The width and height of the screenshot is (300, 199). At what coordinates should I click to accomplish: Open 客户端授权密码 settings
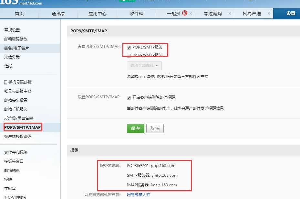pyautogui.click(x=18, y=136)
